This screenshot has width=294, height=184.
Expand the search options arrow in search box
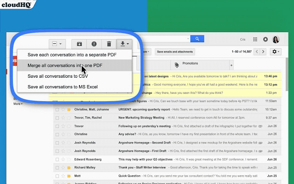[188, 39]
